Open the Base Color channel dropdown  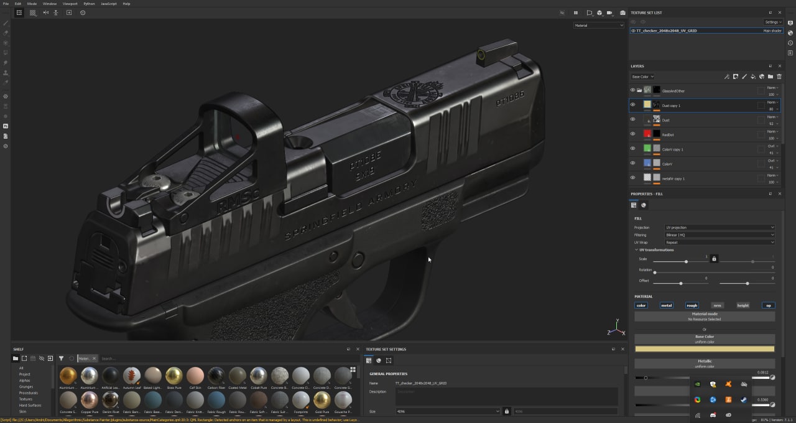(642, 77)
